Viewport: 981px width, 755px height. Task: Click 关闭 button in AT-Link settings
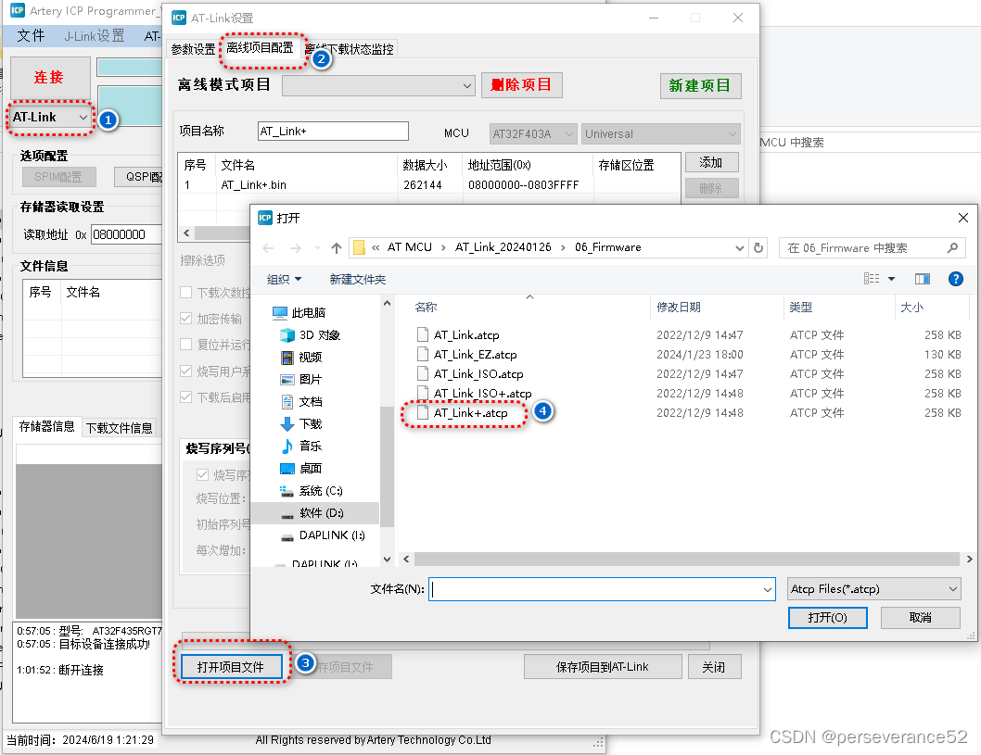coord(714,667)
